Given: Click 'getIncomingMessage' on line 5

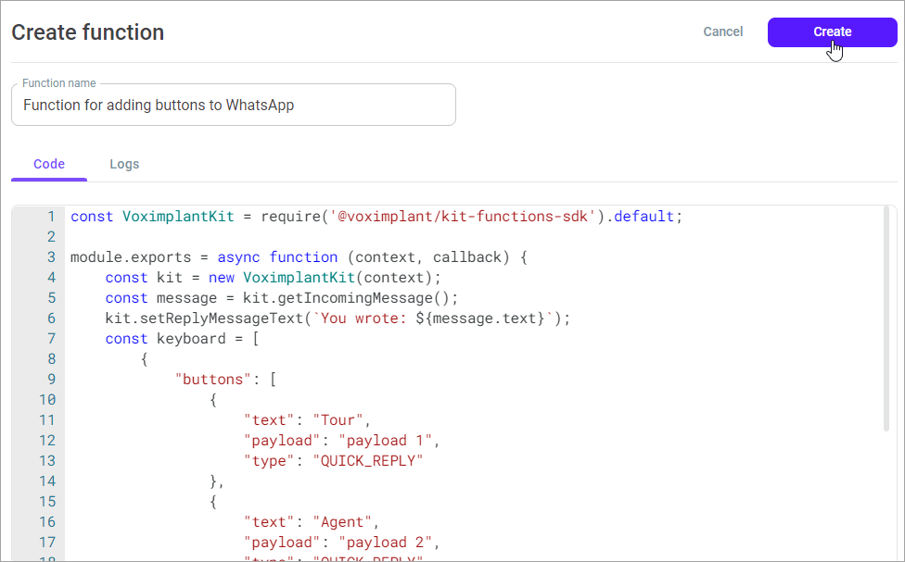Looking at the screenshot, I should tap(355, 298).
